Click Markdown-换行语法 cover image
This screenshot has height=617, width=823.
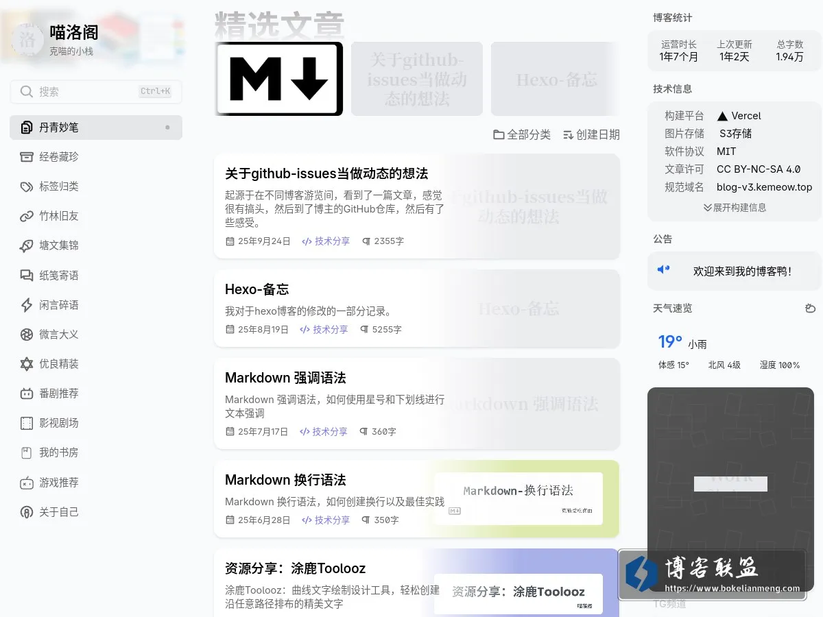click(x=518, y=498)
